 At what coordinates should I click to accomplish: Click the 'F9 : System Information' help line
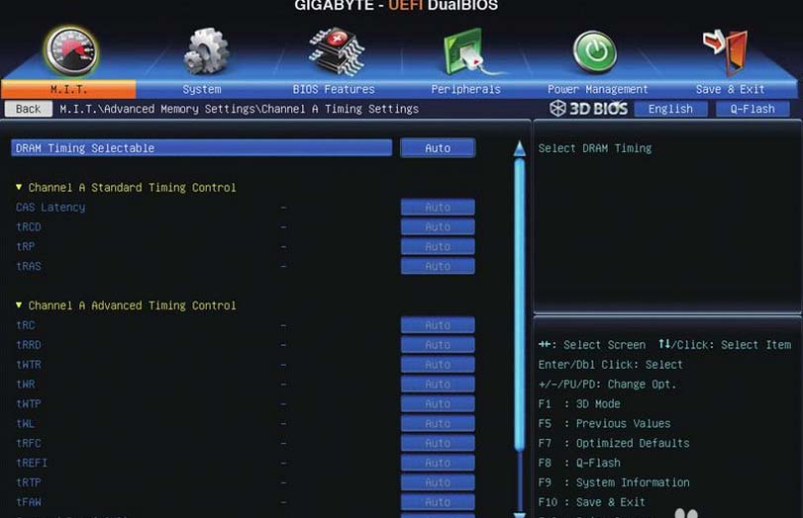(614, 482)
